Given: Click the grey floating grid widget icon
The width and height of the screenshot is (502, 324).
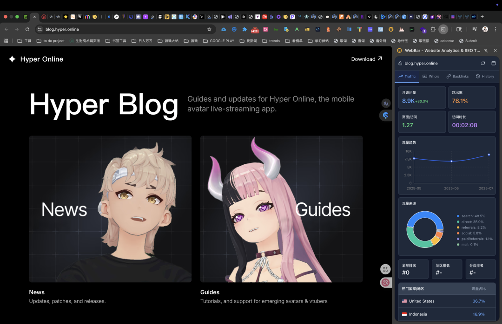Looking at the screenshot, I should (x=385, y=269).
